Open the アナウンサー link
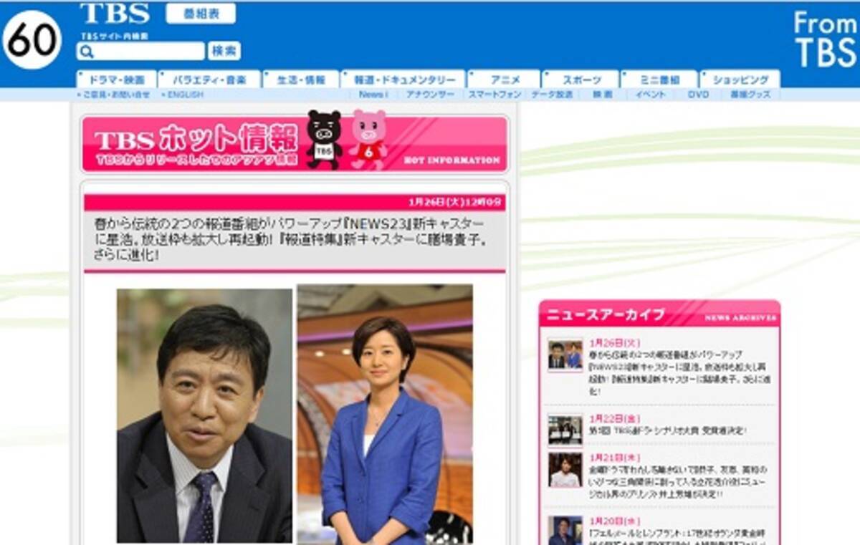The width and height of the screenshot is (860, 545). (430, 95)
